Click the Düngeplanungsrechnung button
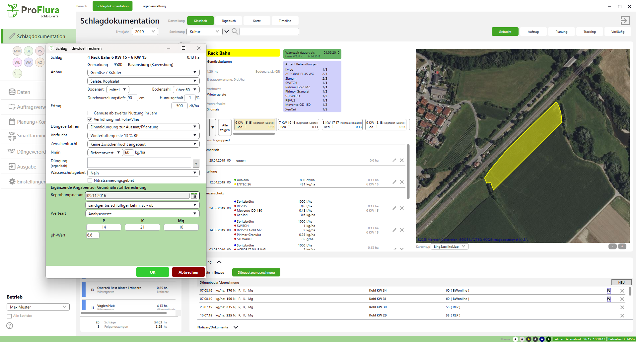Image resolution: width=636 pixels, height=342 pixels. coord(256,272)
